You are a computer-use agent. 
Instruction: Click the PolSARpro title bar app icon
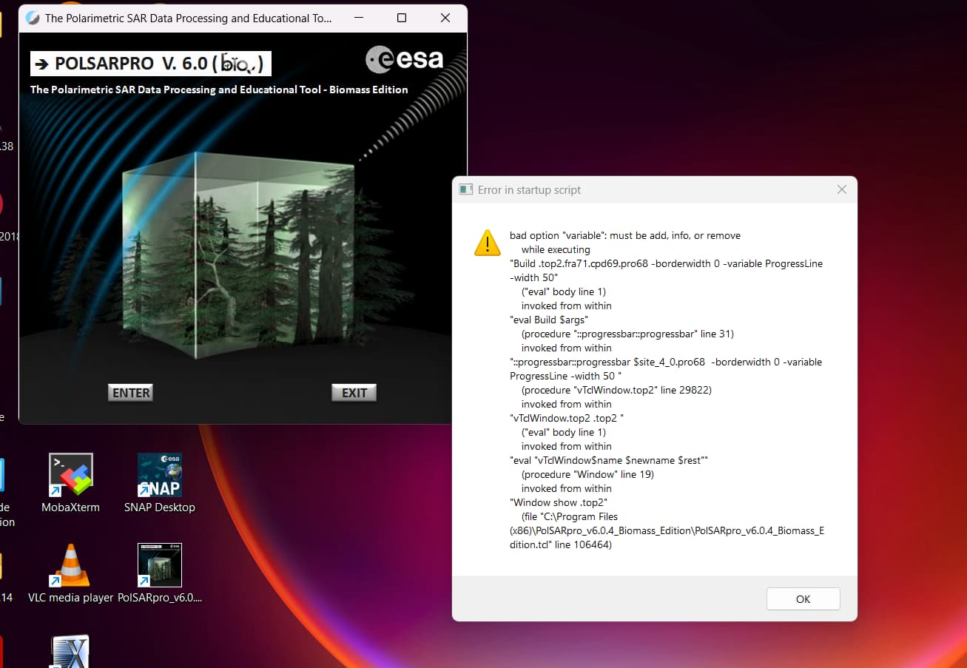coord(33,18)
